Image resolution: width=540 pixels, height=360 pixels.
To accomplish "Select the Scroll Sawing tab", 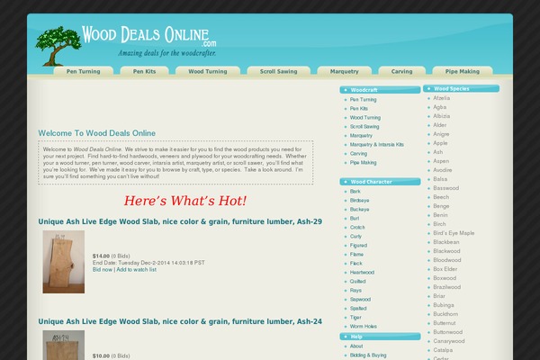I will tap(279, 71).
